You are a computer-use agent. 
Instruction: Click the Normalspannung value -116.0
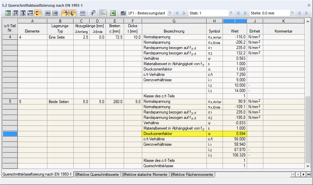point(235,37)
